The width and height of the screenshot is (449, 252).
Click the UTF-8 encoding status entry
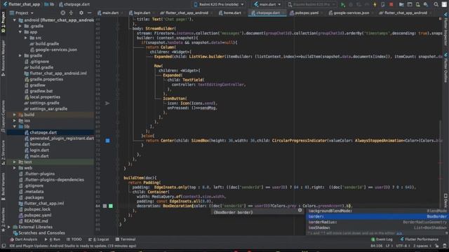point(403,246)
